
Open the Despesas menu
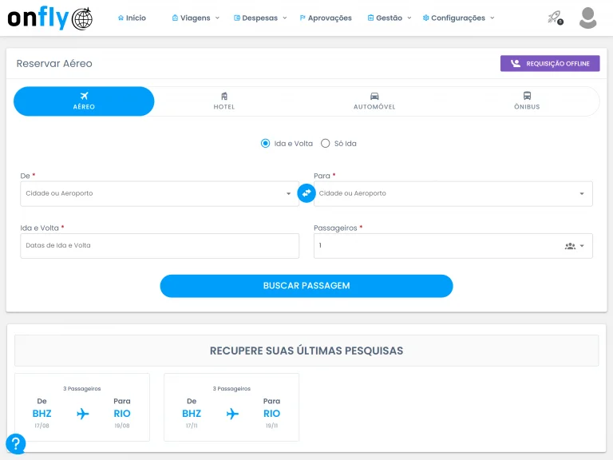coord(260,18)
